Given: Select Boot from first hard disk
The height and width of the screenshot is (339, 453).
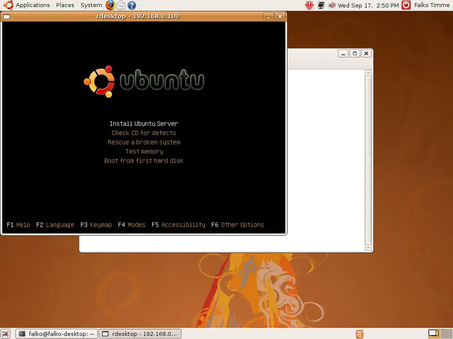Looking at the screenshot, I should [x=144, y=160].
